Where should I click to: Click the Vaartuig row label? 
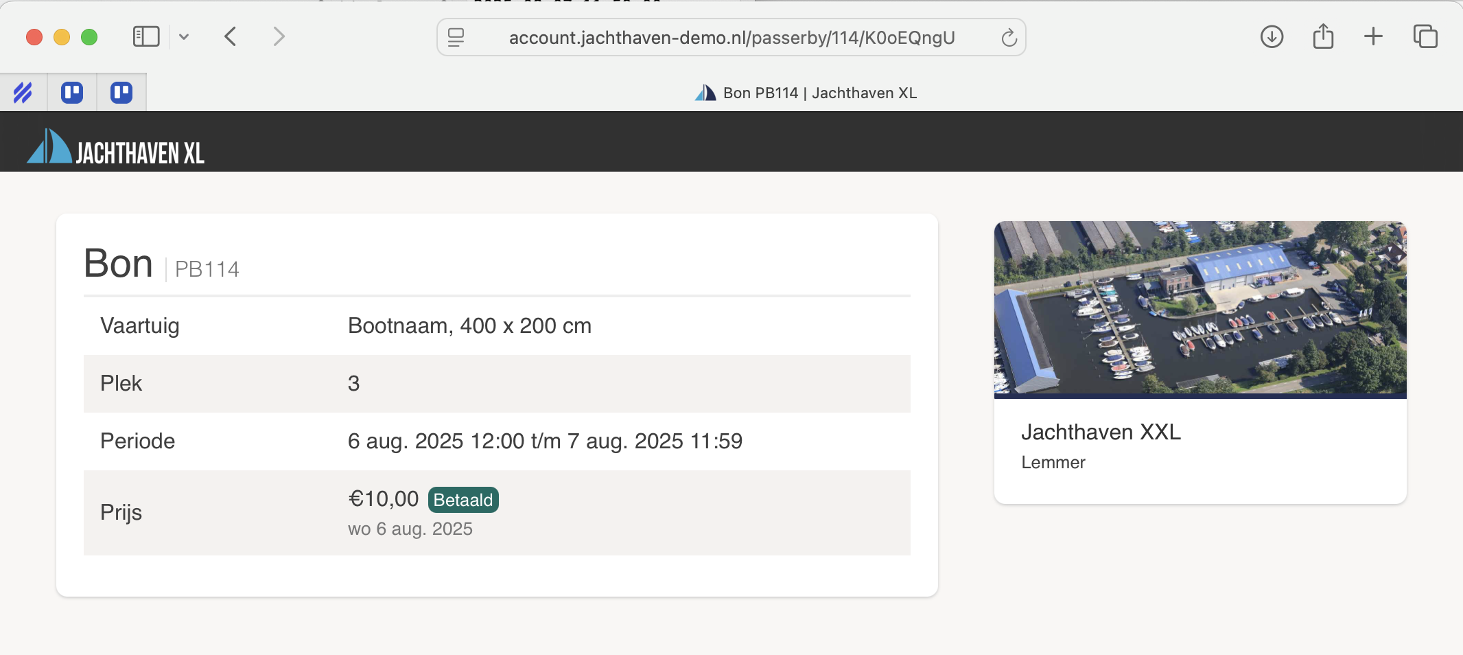point(140,326)
